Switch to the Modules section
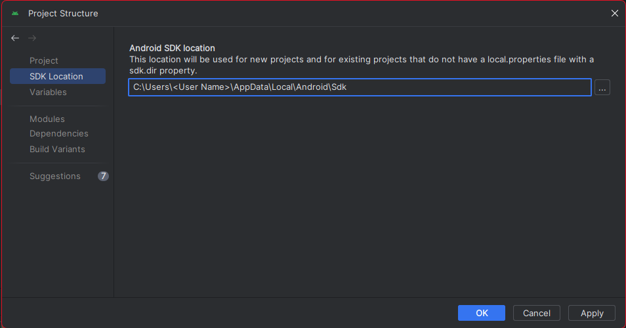This screenshot has width=626, height=328. [x=47, y=119]
